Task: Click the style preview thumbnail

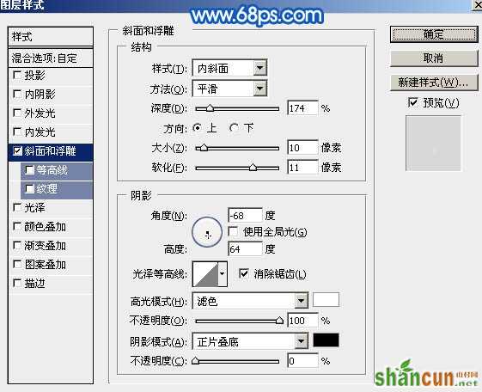Action: coord(433,144)
